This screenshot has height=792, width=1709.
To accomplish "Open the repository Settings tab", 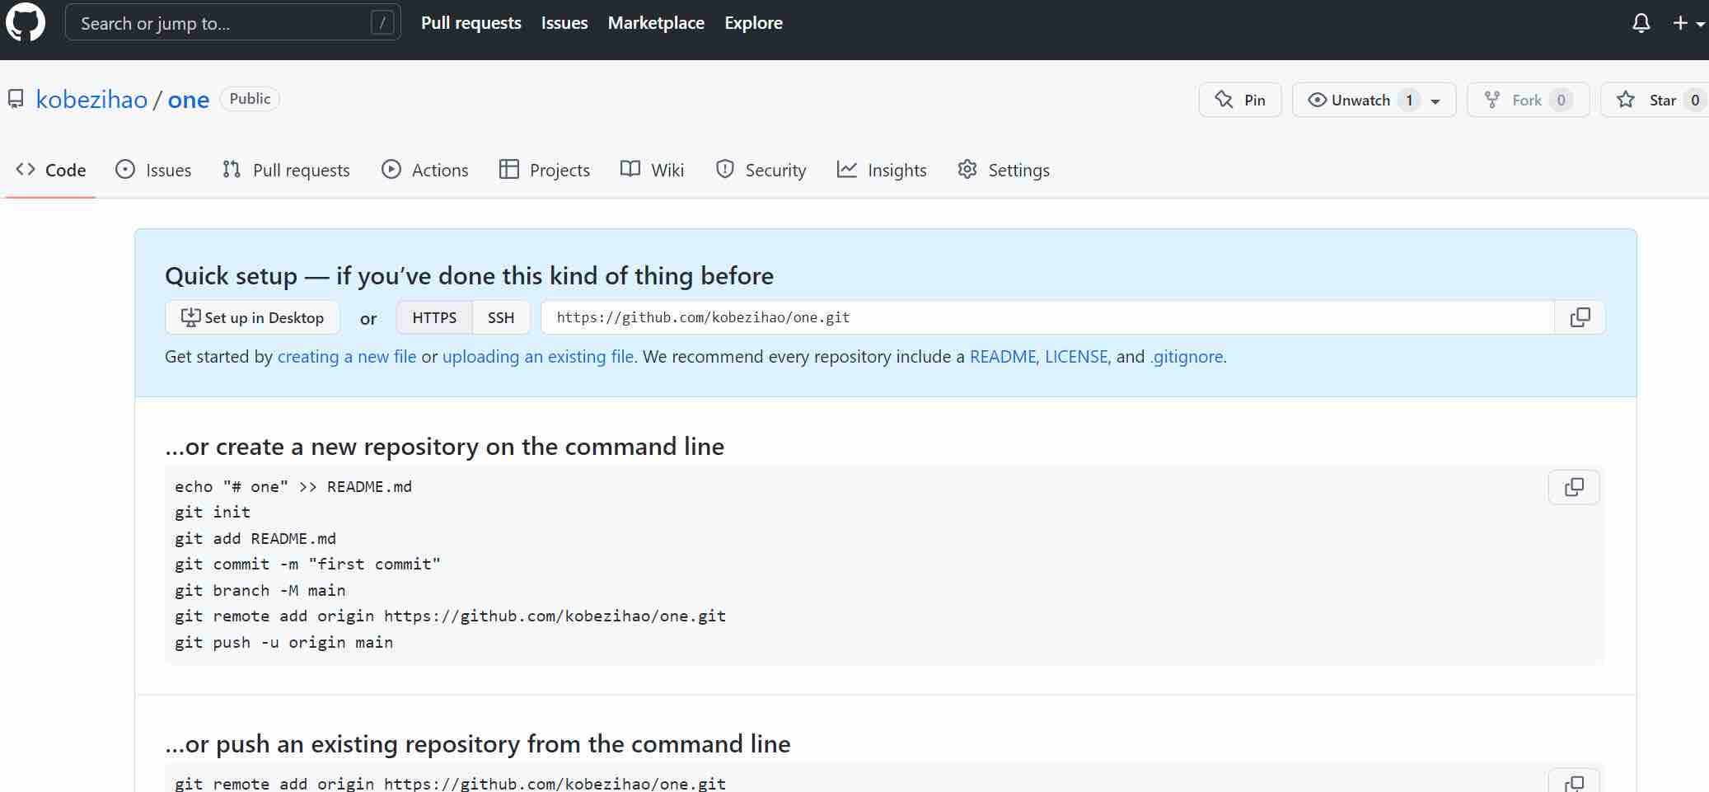I will coord(1004,170).
